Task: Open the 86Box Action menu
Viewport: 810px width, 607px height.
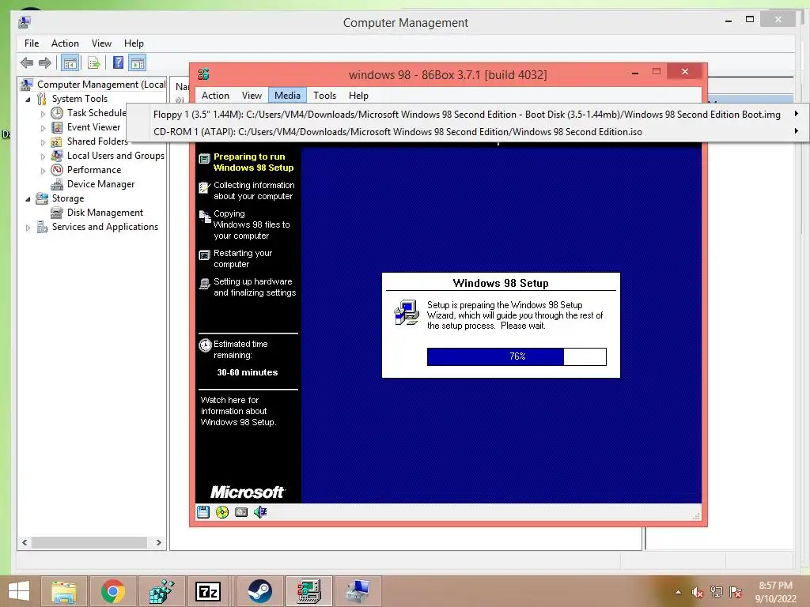Action: click(215, 96)
